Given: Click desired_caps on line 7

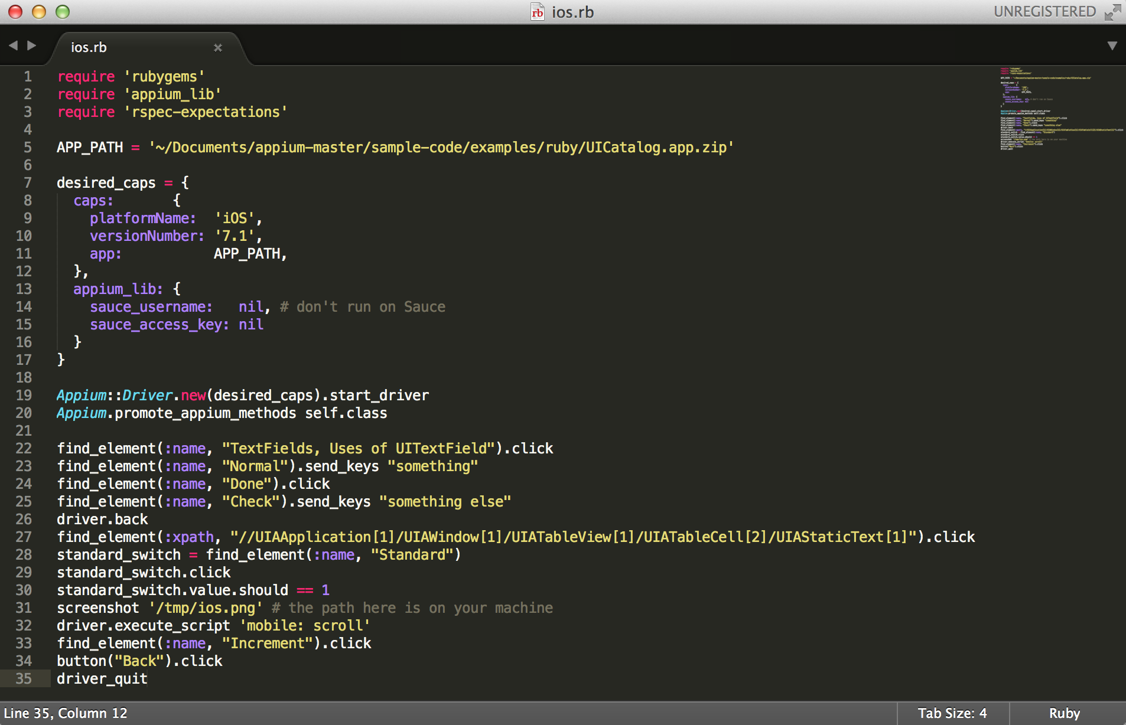Looking at the screenshot, I should tap(106, 183).
